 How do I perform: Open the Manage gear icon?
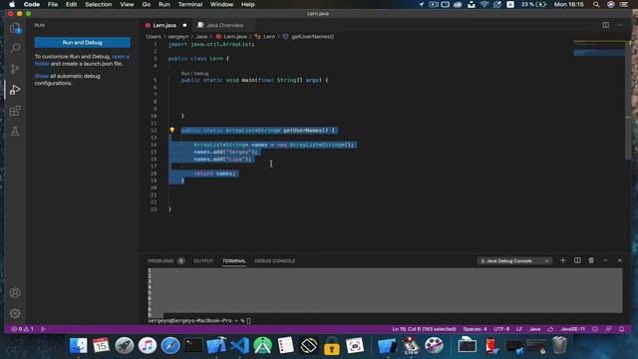pos(15,313)
